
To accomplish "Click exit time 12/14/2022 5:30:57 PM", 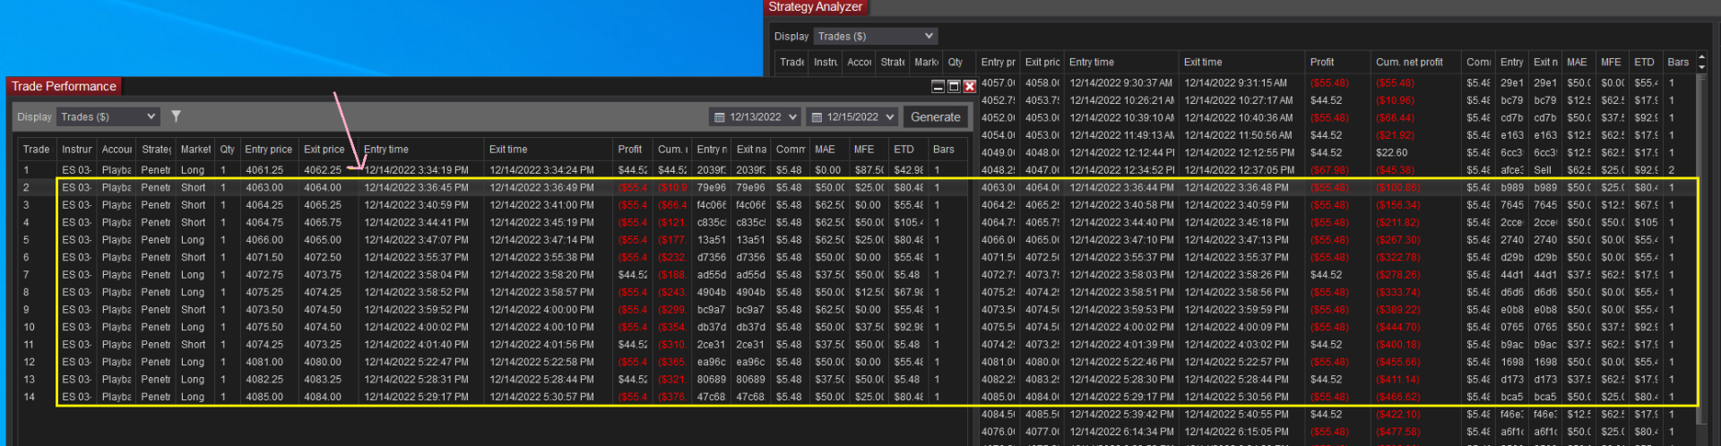I will tap(541, 397).
